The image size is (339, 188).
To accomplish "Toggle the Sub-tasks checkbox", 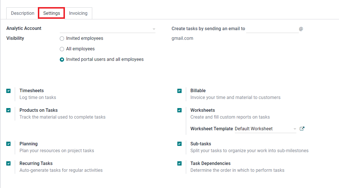I will 179,144.
